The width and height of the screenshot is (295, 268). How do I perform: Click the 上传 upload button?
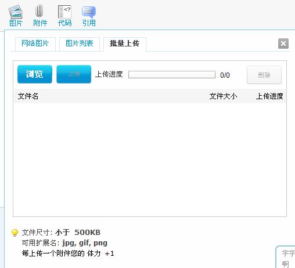coord(74,74)
